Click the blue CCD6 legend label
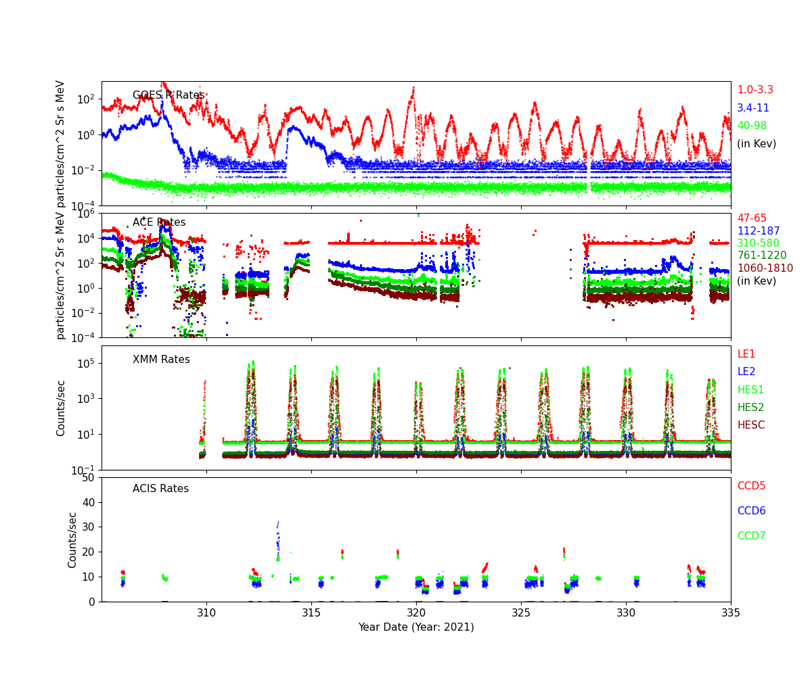Screen dimensions: 812x676 pyautogui.click(x=751, y=511)
